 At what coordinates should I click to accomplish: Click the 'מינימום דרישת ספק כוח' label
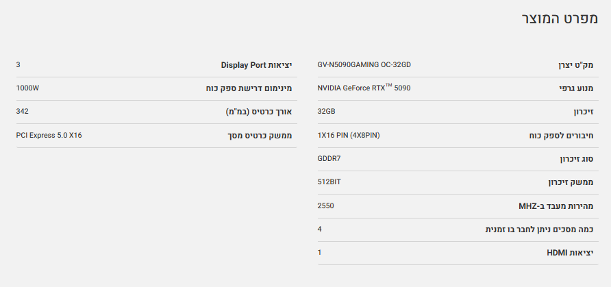click(249, 89)
